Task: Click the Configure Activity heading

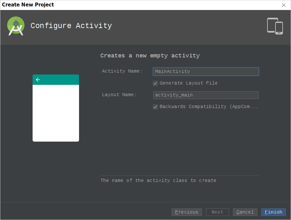Action: tap(71, 26)
